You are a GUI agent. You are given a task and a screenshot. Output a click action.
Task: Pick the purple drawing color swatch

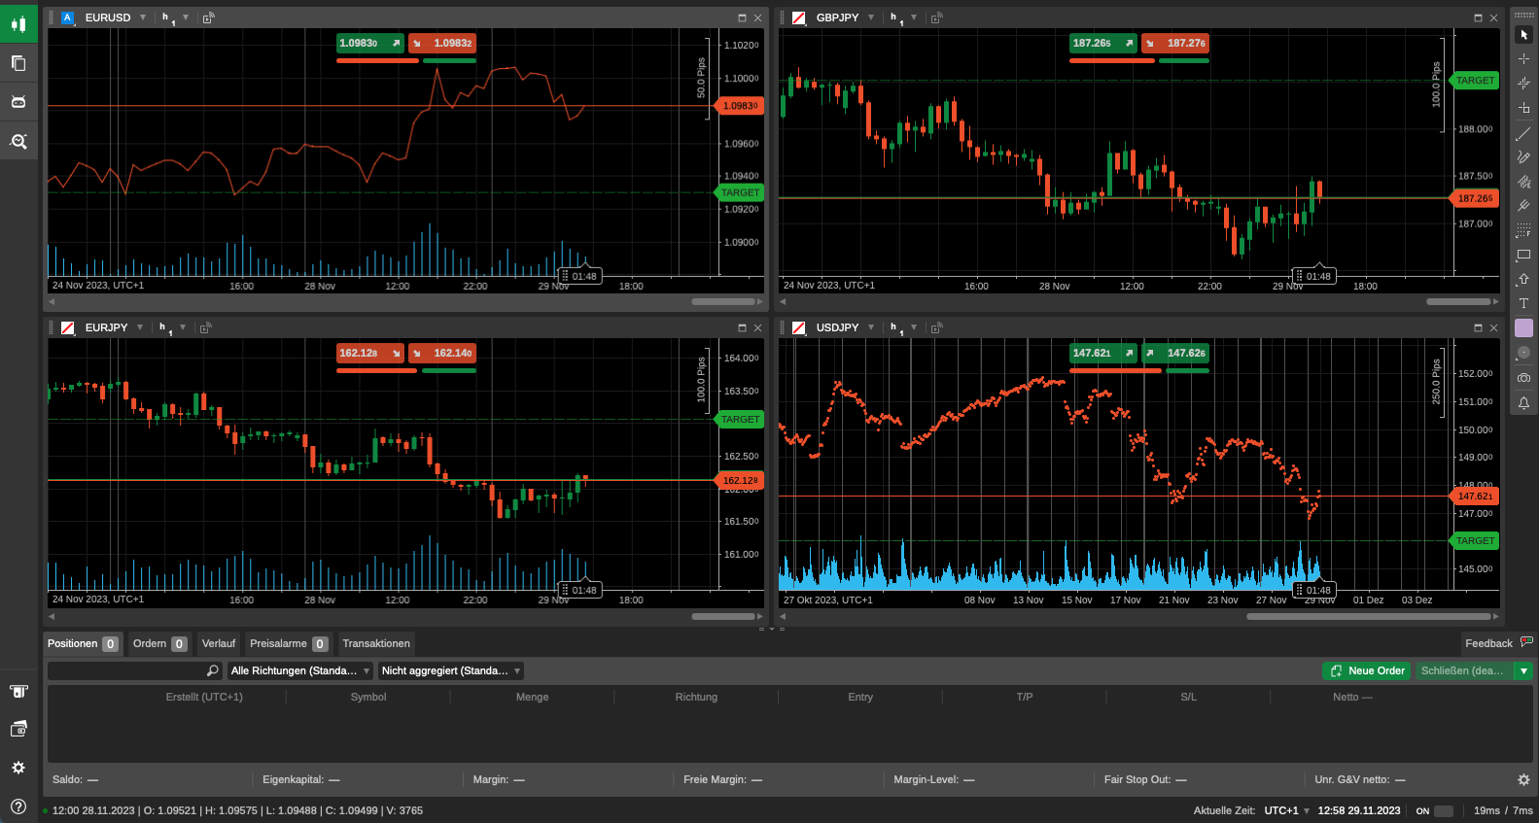point(1523,327)
